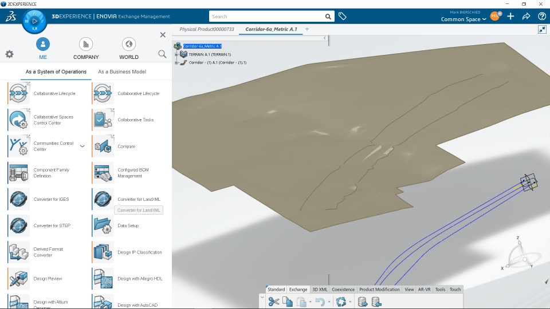Click the plus Add icon in top bar
The height and width of the screenshot is (309, 550).
pos(510,16)
